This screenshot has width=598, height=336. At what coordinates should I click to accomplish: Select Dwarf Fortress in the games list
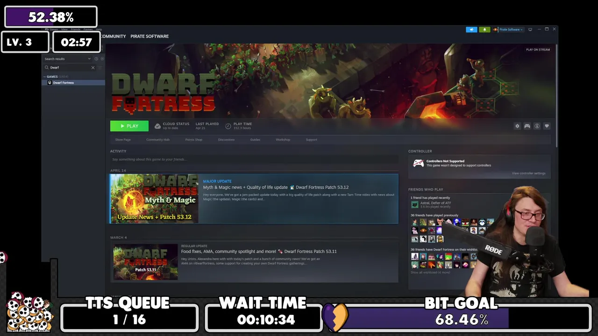click(73, 83)
